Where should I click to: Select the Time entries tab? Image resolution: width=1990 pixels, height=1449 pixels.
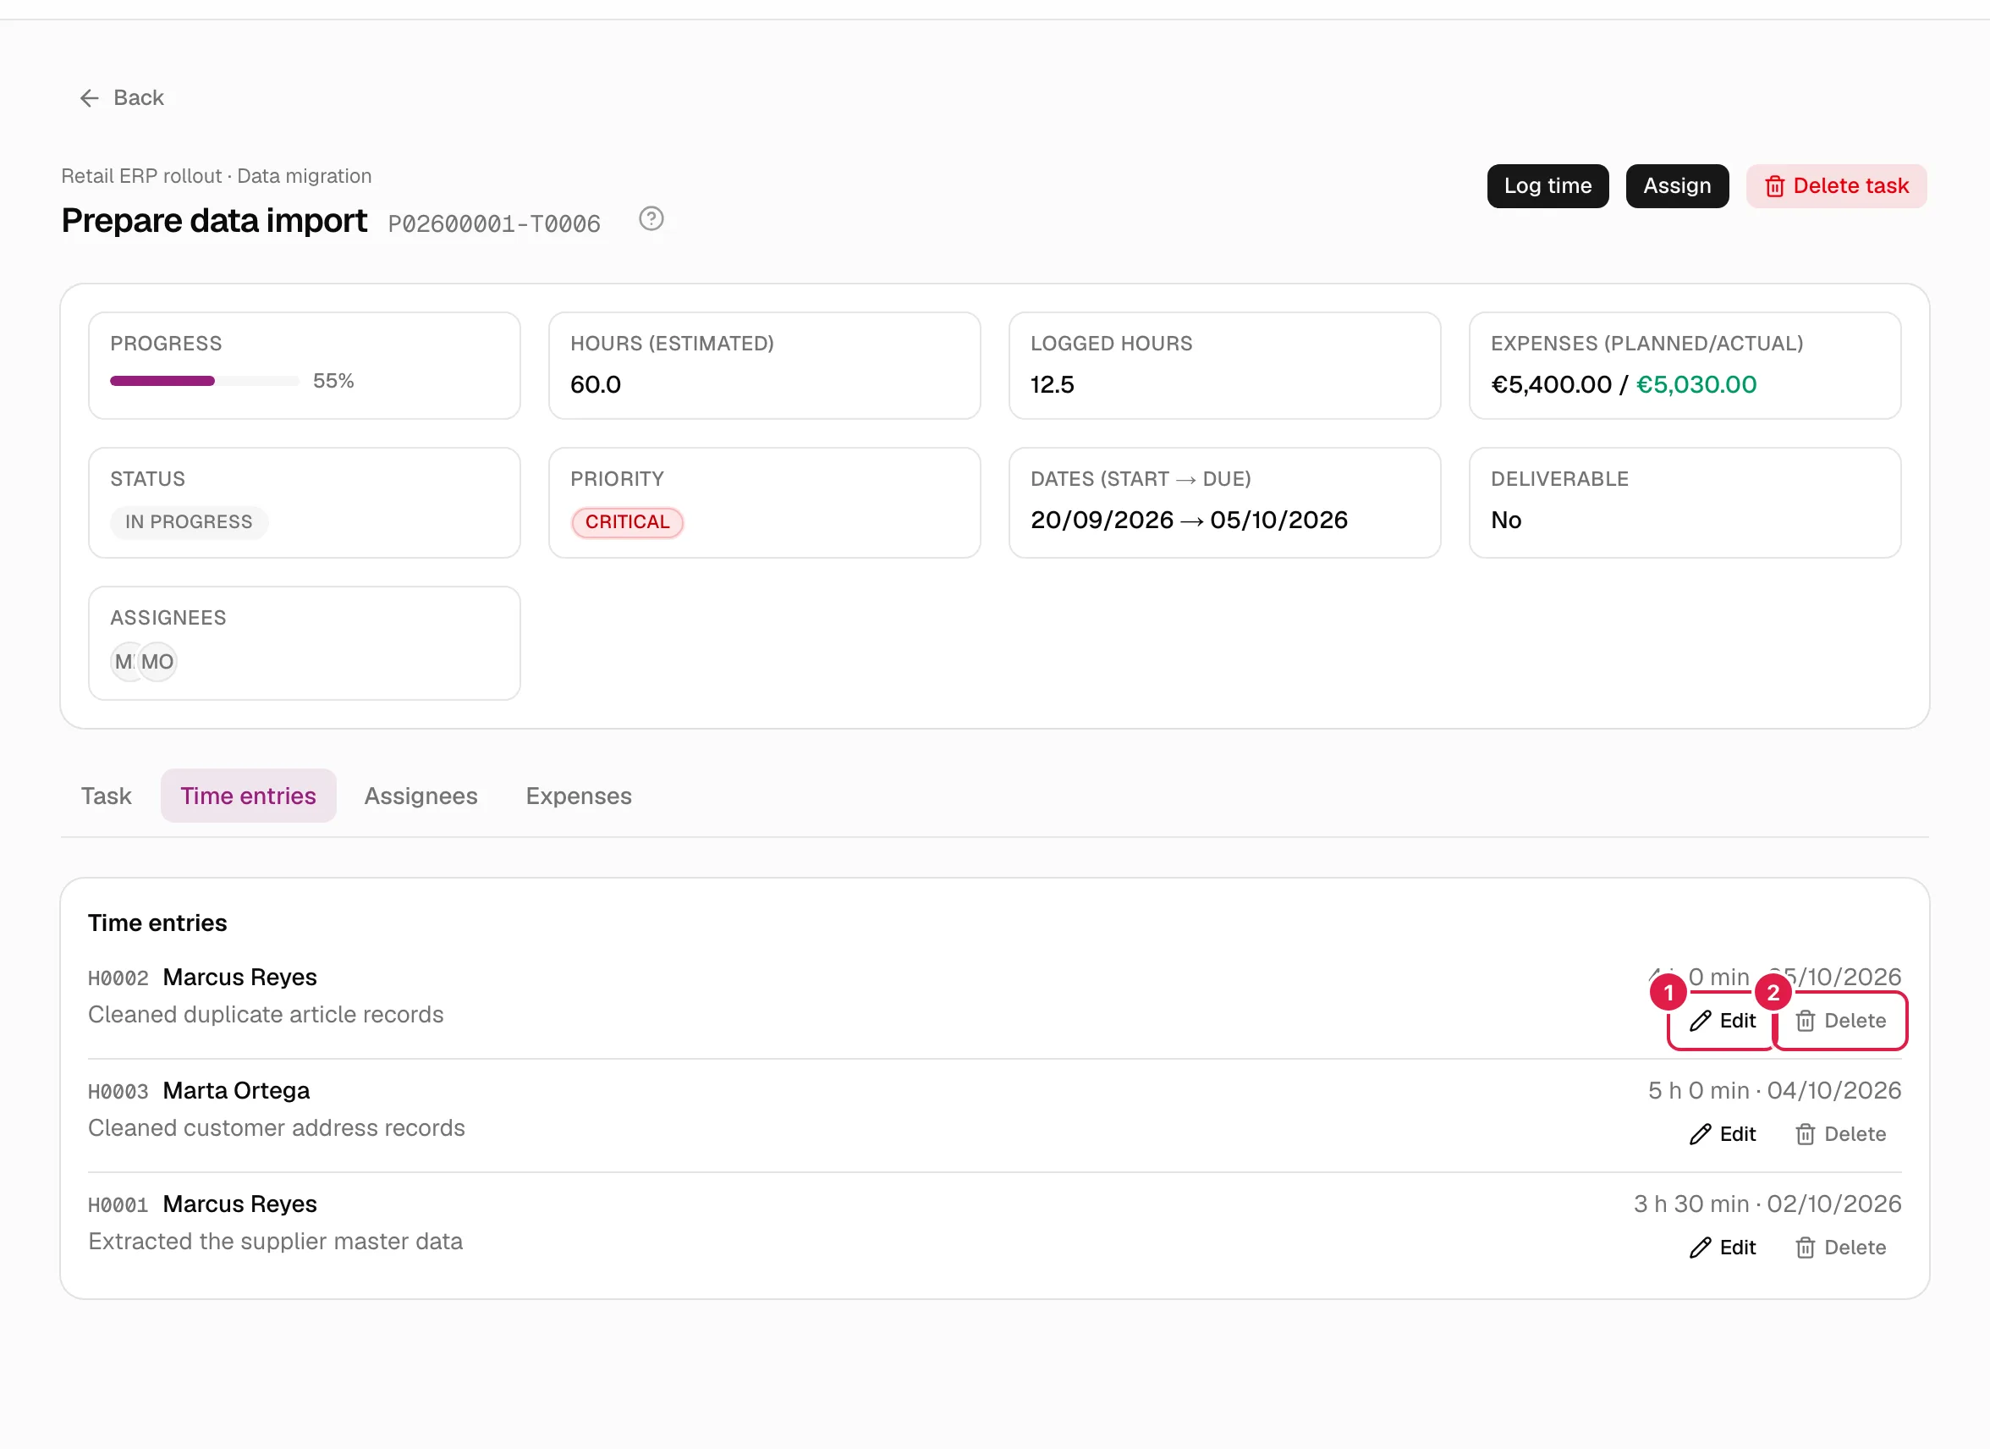(x=248, y=796)
